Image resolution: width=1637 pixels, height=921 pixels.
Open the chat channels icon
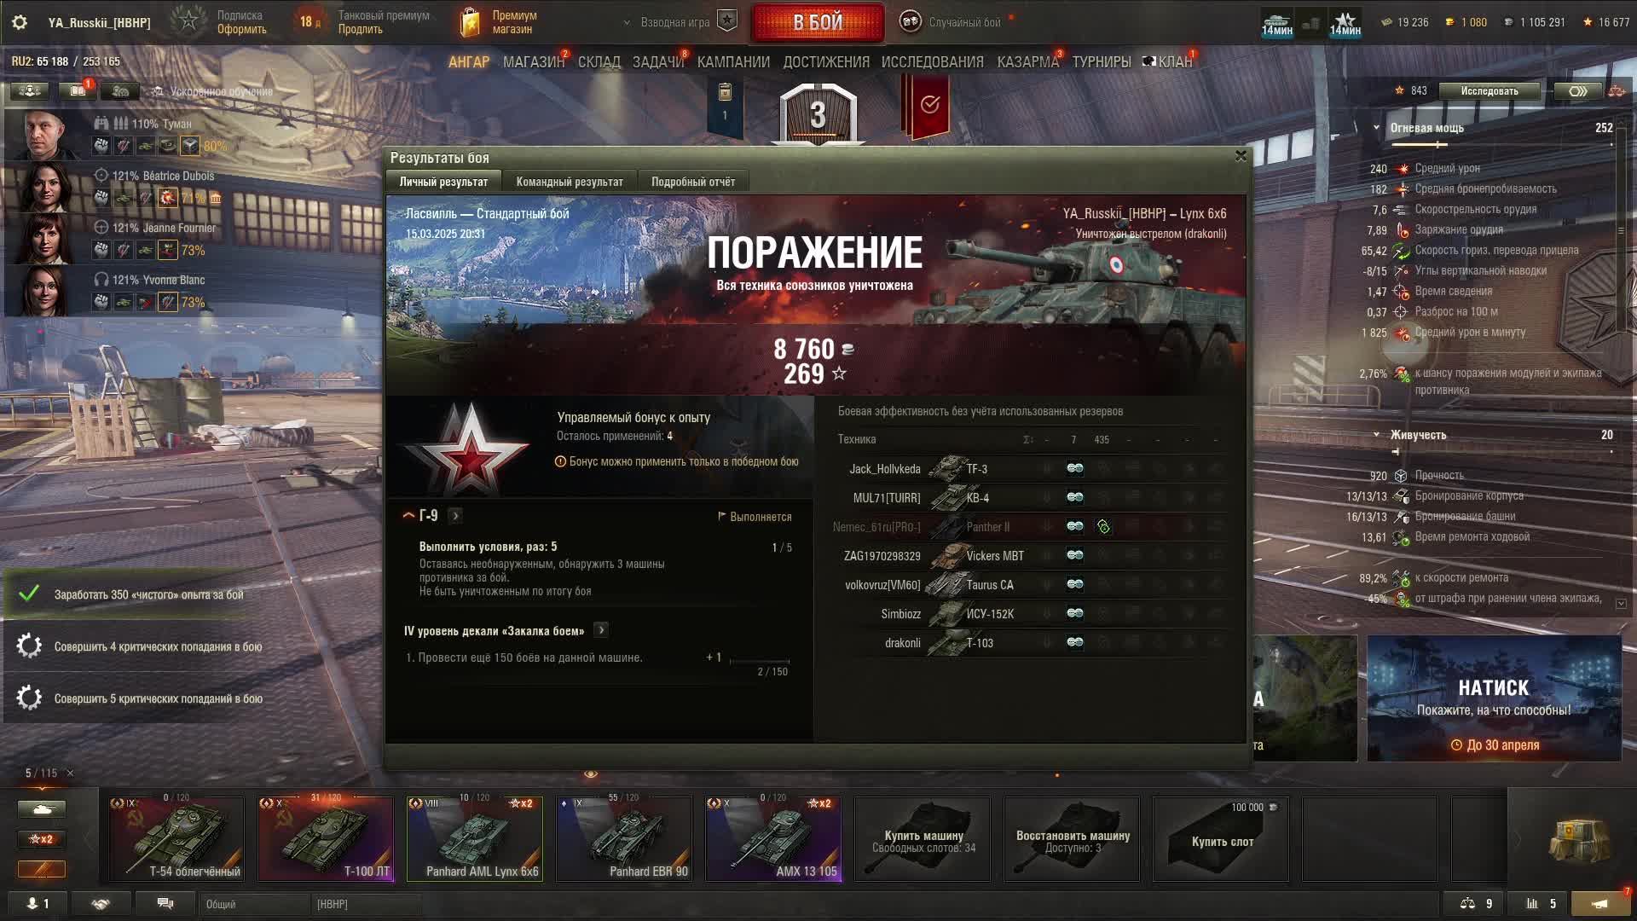click(165, 904)
